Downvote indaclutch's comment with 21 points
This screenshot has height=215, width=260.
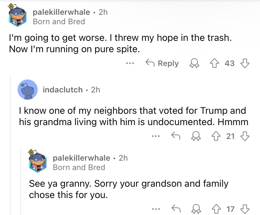click(x=245, y=136)
